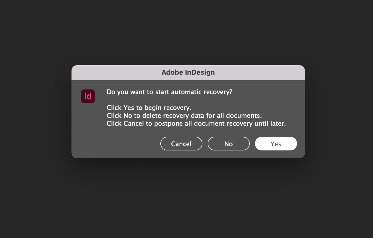Click the 'postpone all document recovery' line
This screenshot has height=238, width=373.
(196, 123)
